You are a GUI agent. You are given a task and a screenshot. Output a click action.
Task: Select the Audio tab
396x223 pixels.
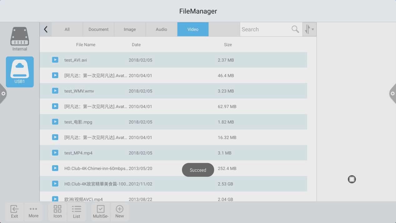(161, 29)
